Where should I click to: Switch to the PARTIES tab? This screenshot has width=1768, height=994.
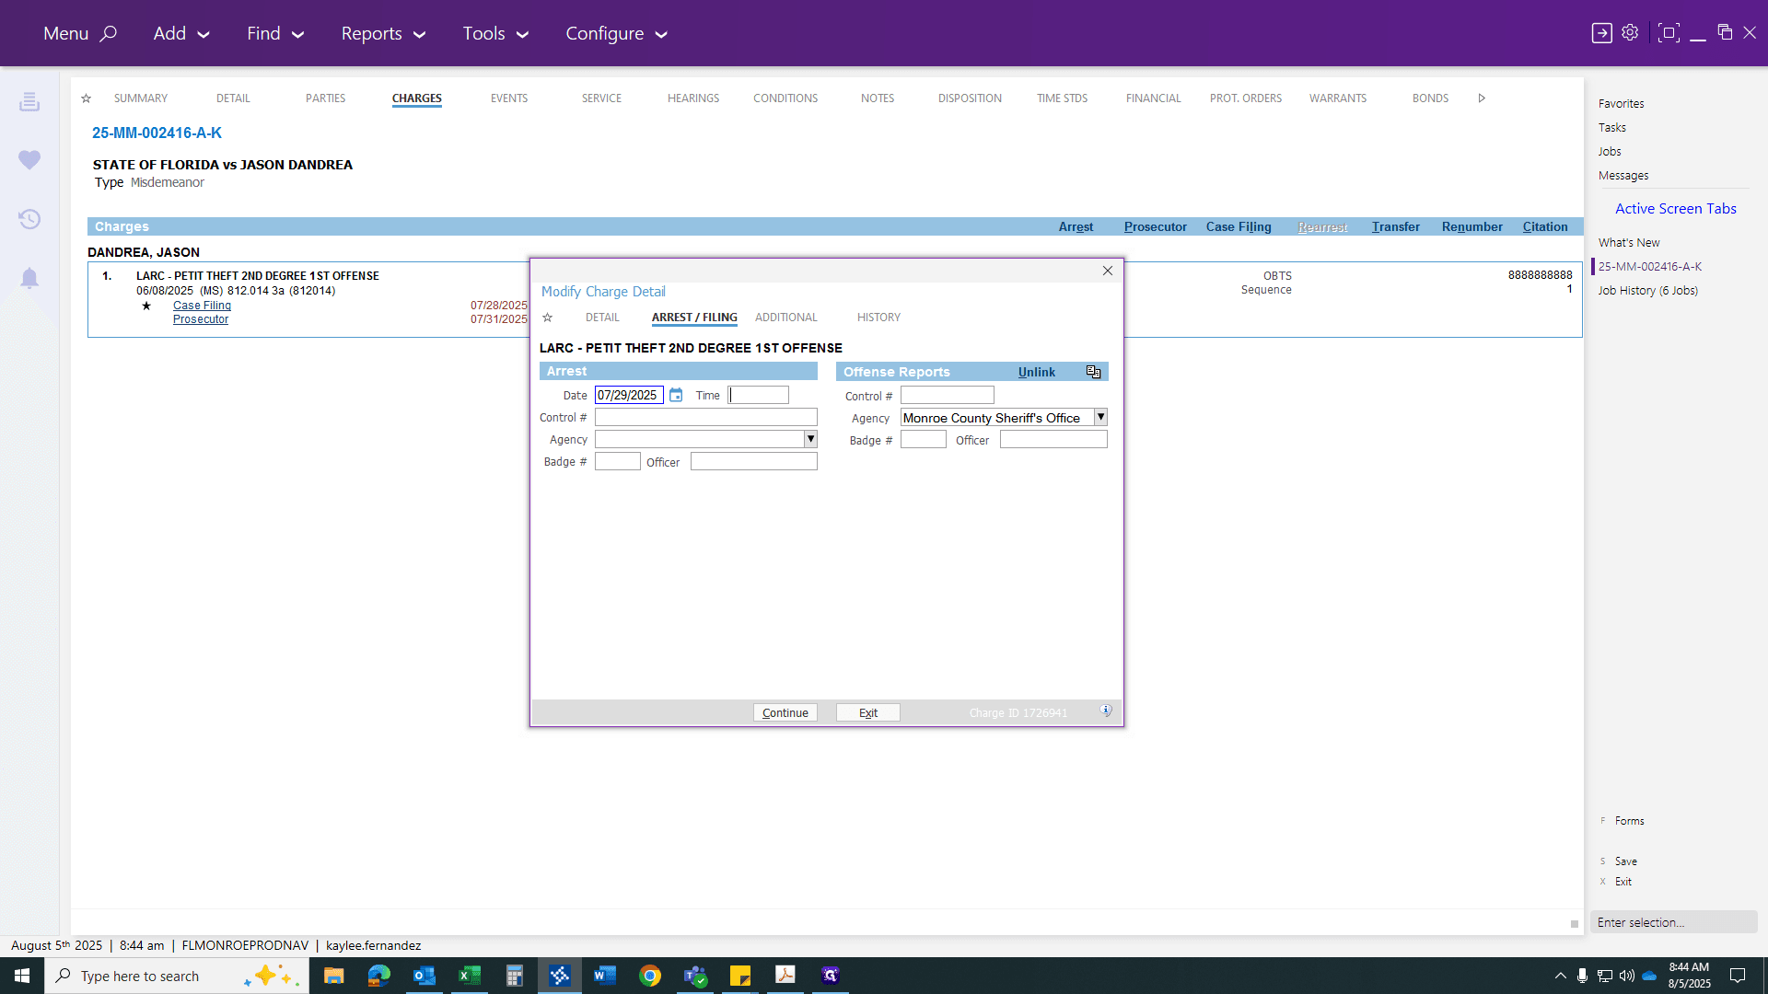pos(325,98)
